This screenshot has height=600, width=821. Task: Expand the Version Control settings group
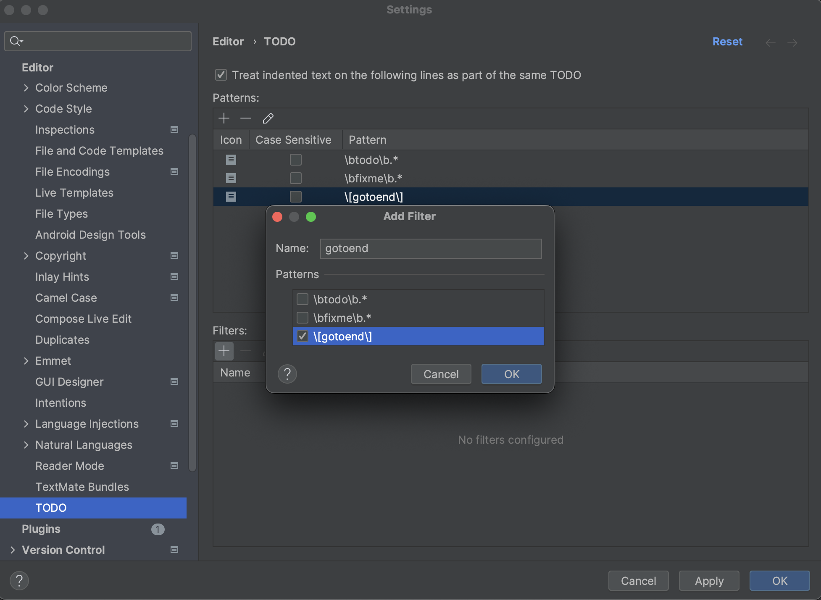13,550
